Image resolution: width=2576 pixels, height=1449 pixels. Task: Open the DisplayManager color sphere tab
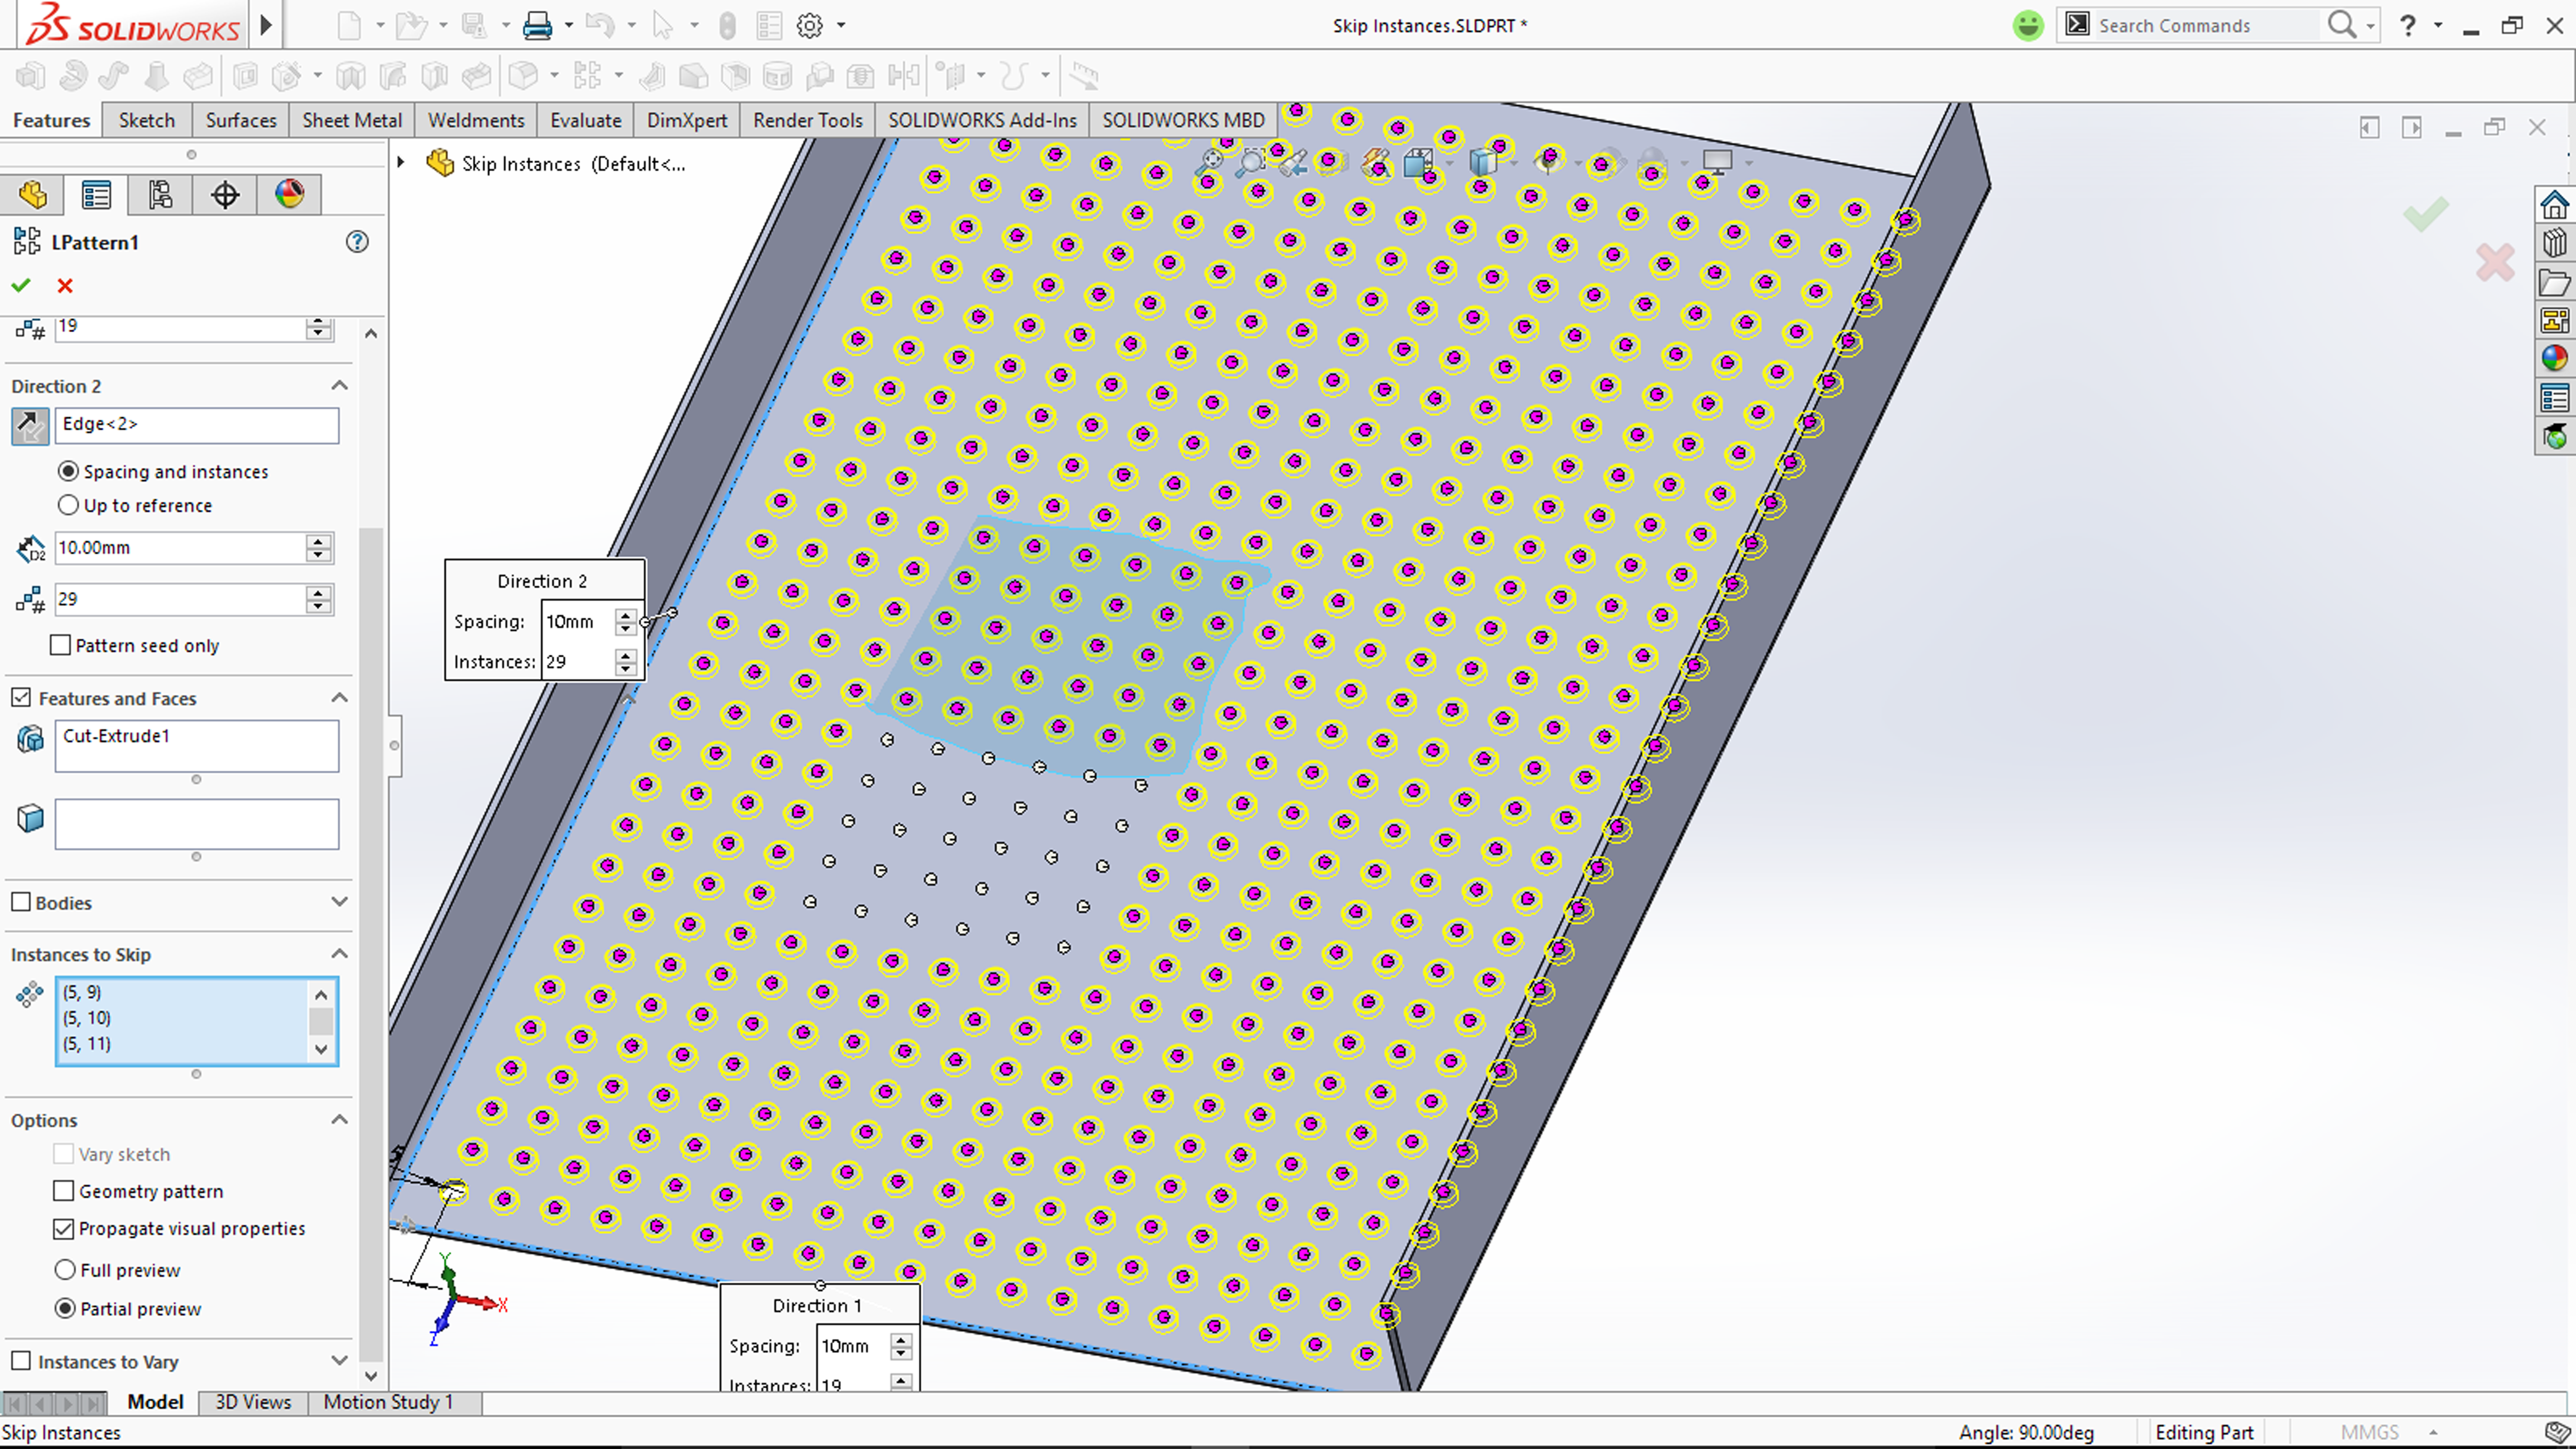[x=289, y=194]
